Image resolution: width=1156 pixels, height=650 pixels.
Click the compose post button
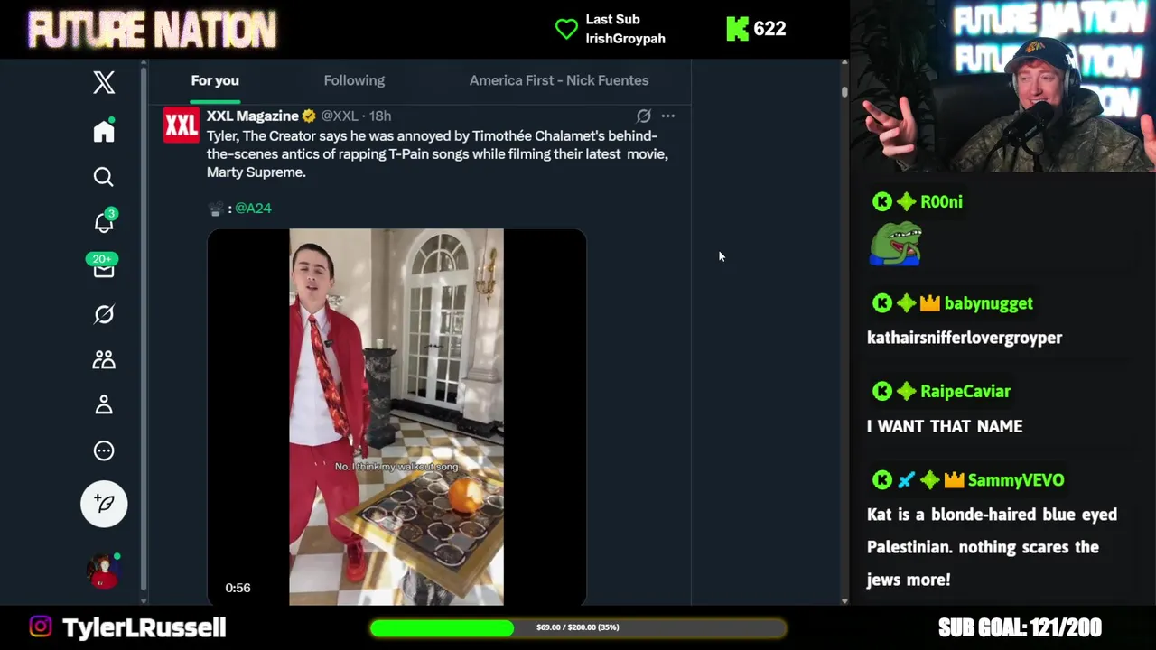pyautogui.click(x=104, y=503)
